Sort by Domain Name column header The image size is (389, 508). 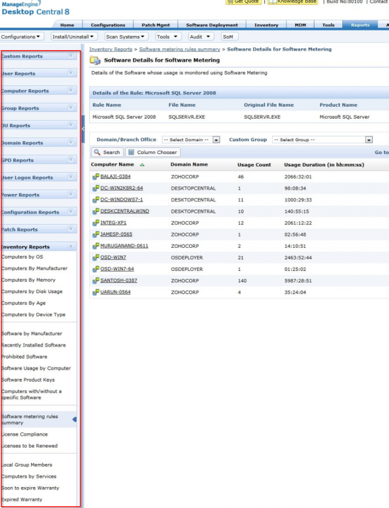click(189, 165)
